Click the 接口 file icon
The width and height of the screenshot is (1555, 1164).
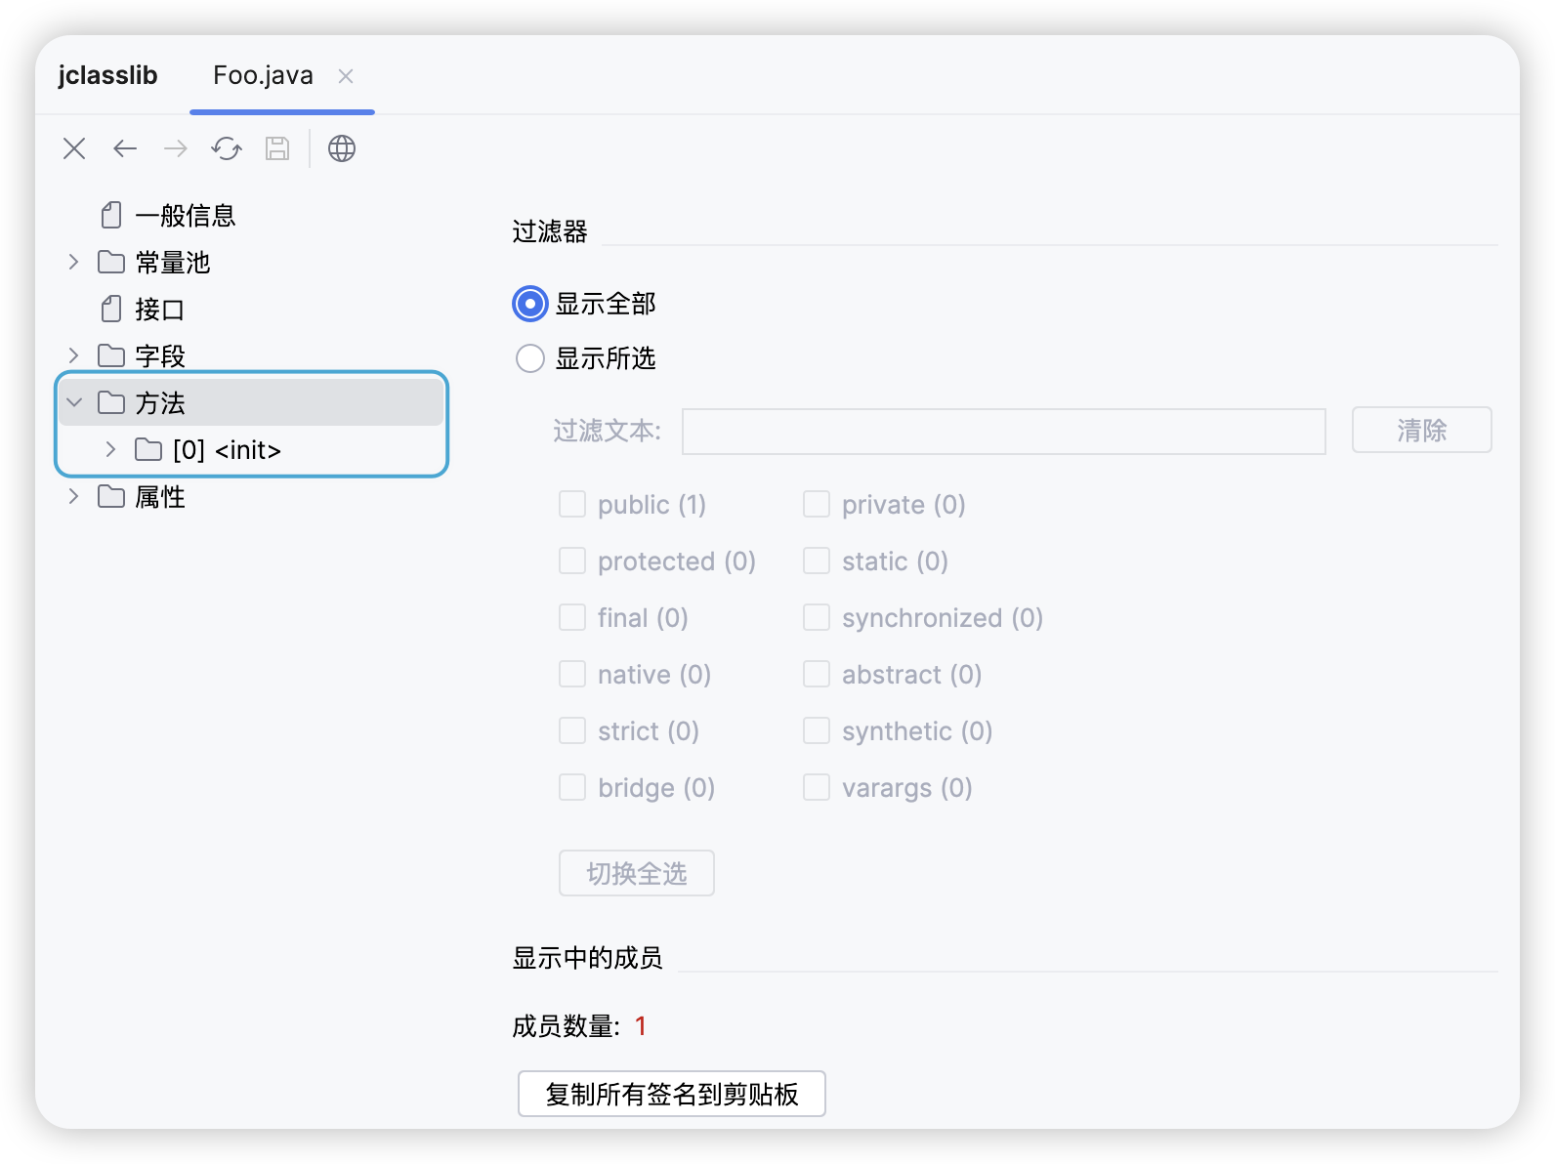[112, 310]
